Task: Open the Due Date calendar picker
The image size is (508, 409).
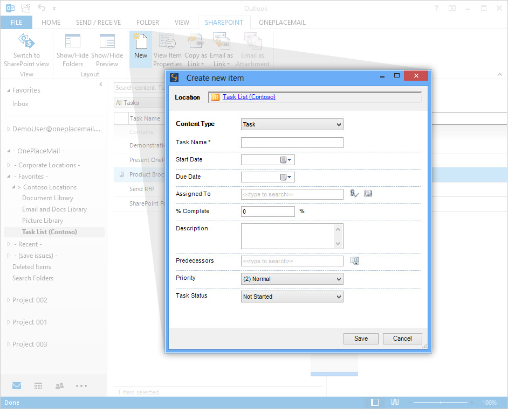Action: [286, 177]
